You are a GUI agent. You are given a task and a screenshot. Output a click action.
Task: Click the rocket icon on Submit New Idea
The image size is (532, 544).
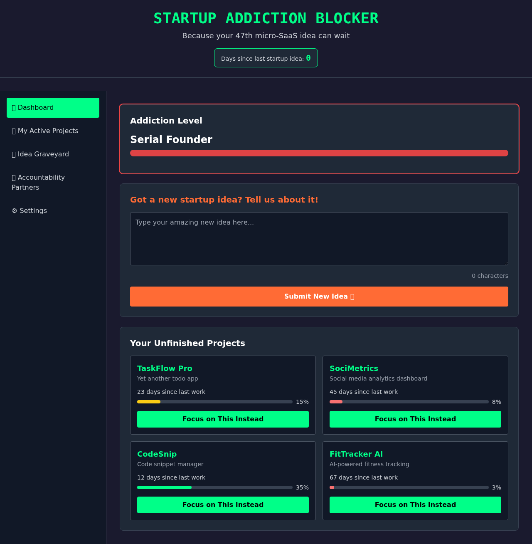pos(352,296)
